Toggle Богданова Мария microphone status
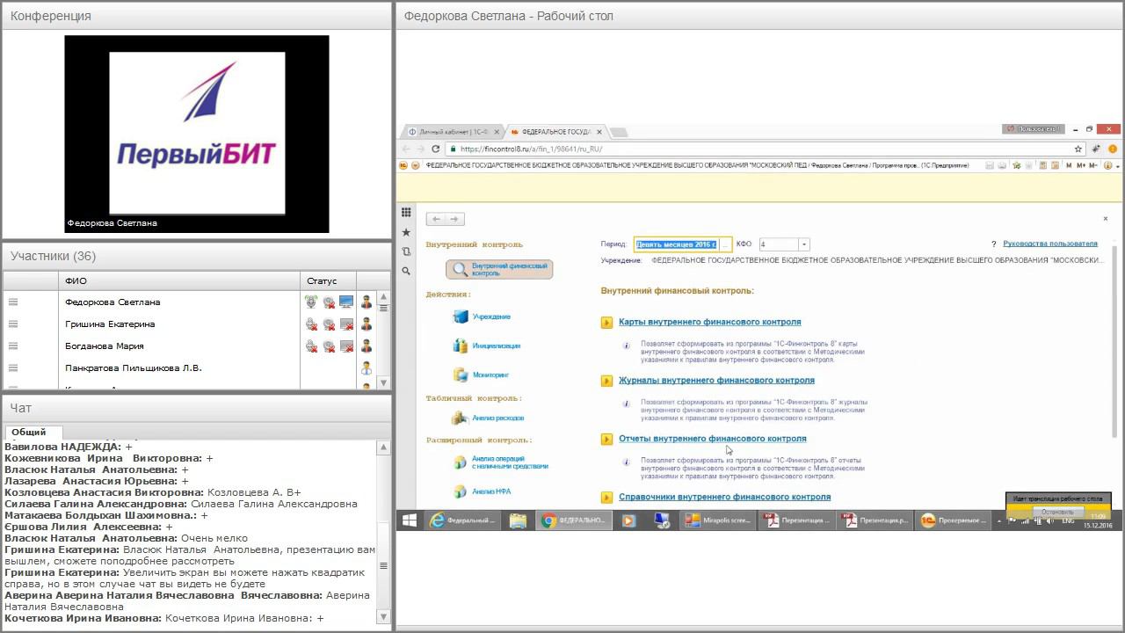Viewport: 1125px width, 633px height. (311, 346)
